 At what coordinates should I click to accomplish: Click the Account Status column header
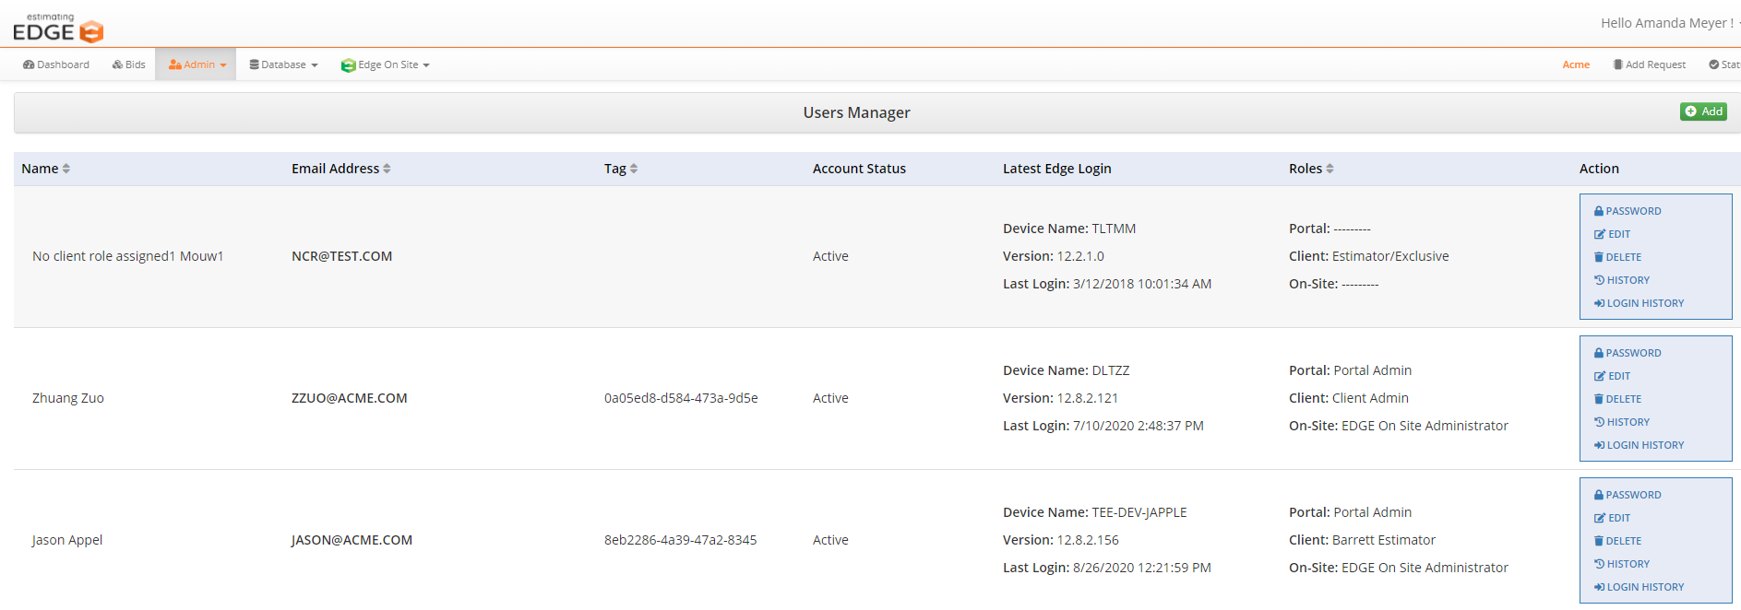click(859, 169)
